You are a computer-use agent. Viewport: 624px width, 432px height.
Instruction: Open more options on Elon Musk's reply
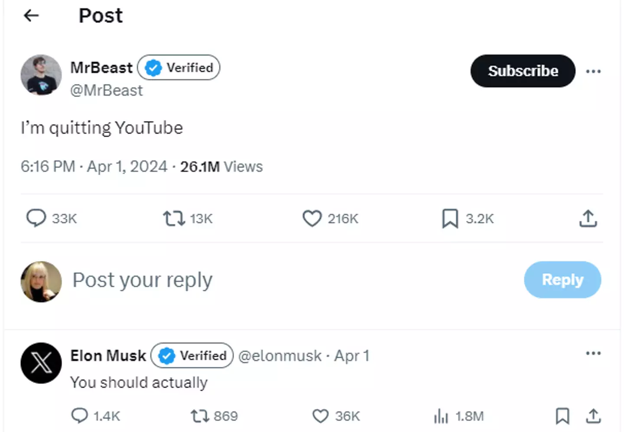point(593,353)
